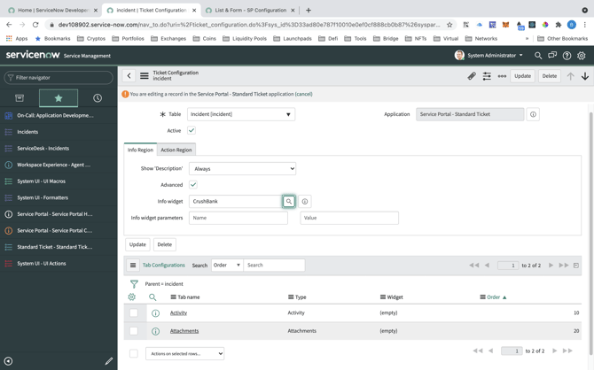Viewport: 594px width, 370px height.
Task: Click the attachment paperclip icon in form header
Action: pos(472,76)
